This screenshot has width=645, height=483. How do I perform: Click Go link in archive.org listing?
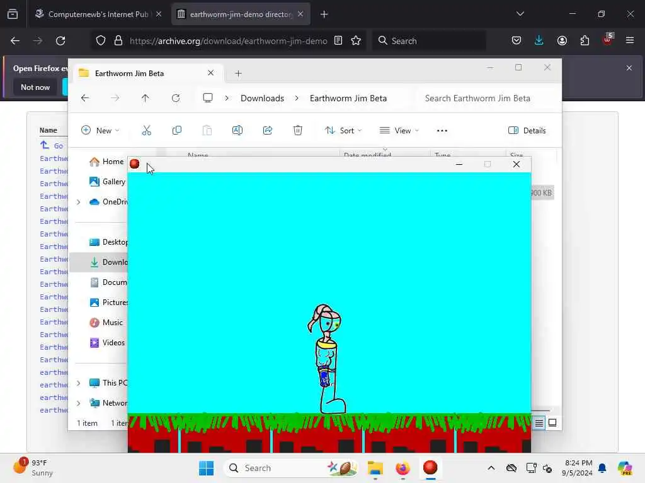pos(59,146)
